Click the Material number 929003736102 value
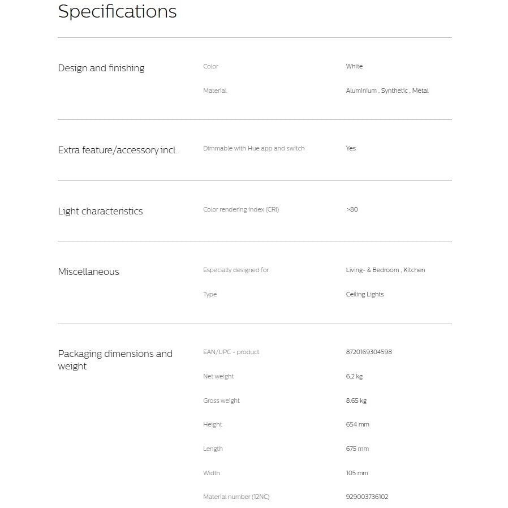Screen dimensions: 508x508 point(367,497)
